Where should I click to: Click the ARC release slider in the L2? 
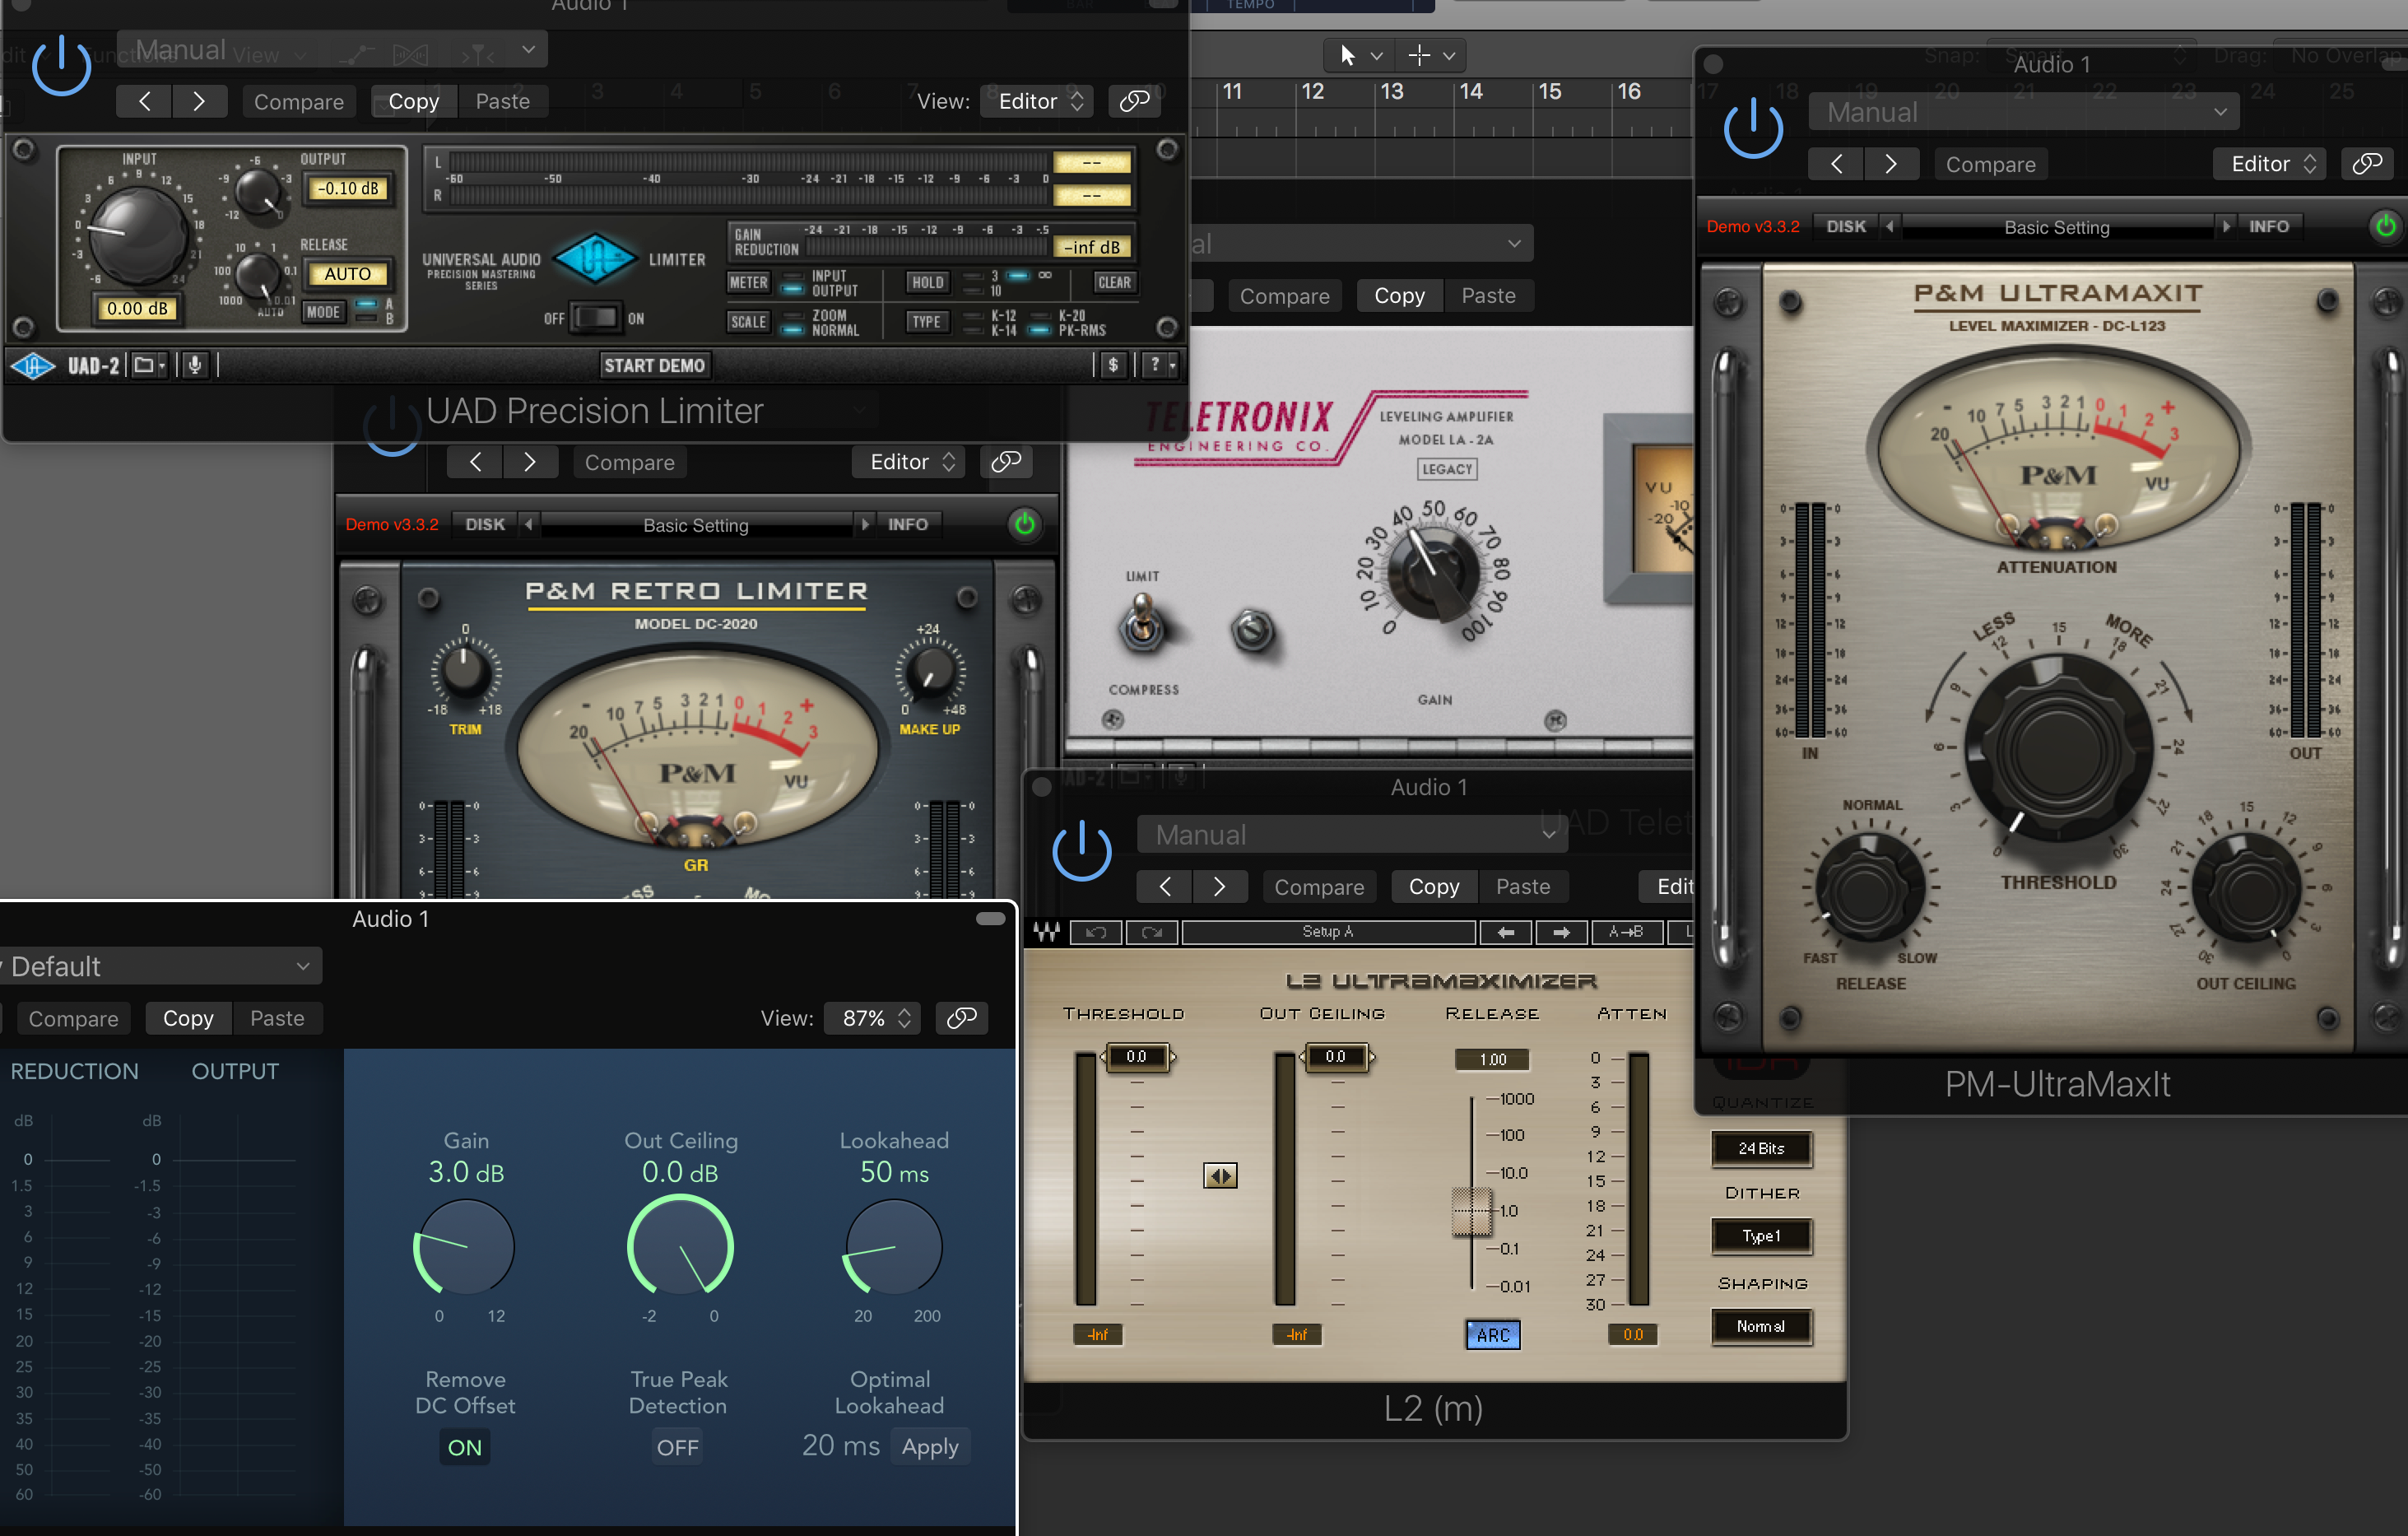[x=1492, y=1334]
